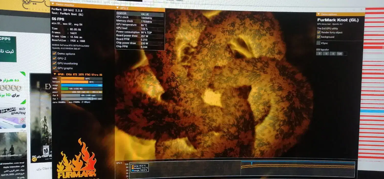Image resolution: width=384 pixels, height=179 pixels.
Task: Open the OSI bgcolor color swatch
Action: click(345, 54)
